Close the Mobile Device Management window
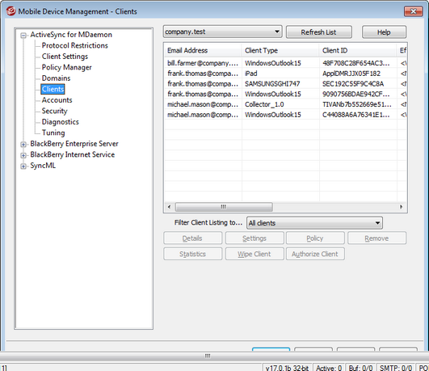 pos(413,11)
